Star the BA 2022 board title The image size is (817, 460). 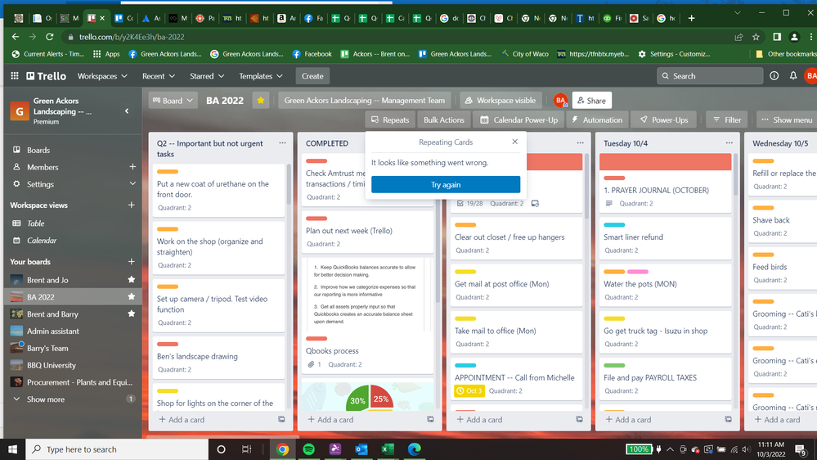coord(261,100)
